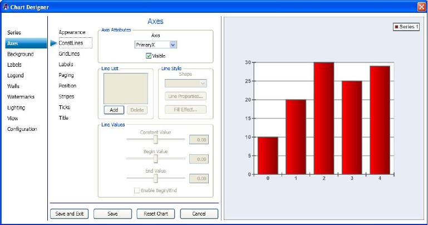Click the End Value slider
The width and height of the screenshot is (428, 225).
click(156, 178)
